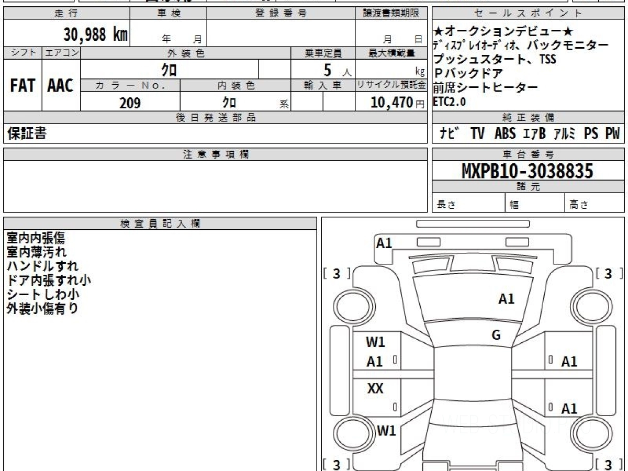This screenshot has height=471, width=628.
Task: Click the リサイクル預託金 header
Action: 391,86
